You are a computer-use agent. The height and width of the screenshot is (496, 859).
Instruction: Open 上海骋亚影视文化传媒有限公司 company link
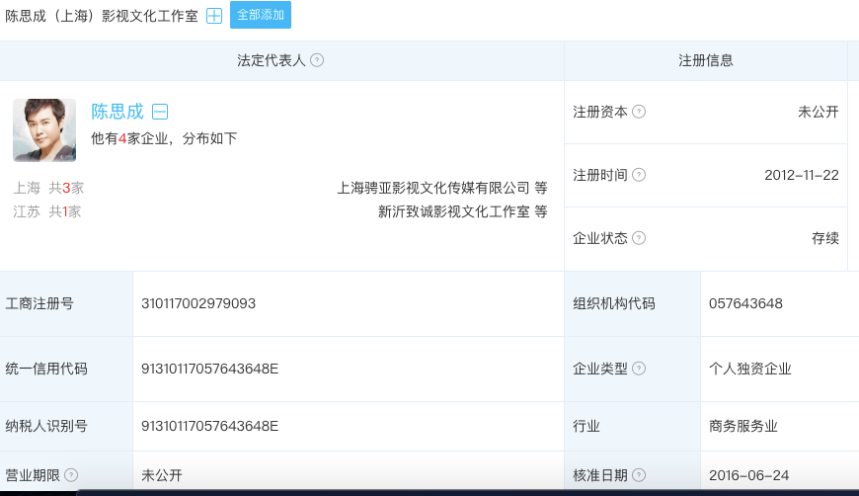[x=433, y=188]
